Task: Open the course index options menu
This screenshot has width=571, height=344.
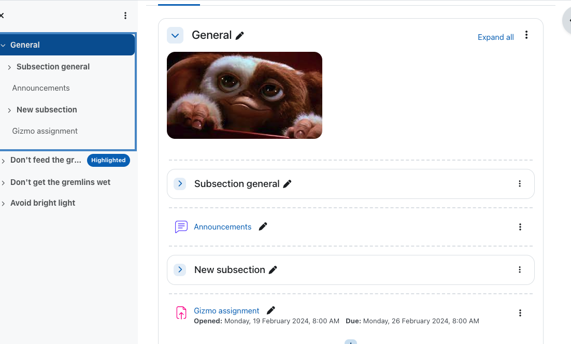Action: (x=125, y=16)
